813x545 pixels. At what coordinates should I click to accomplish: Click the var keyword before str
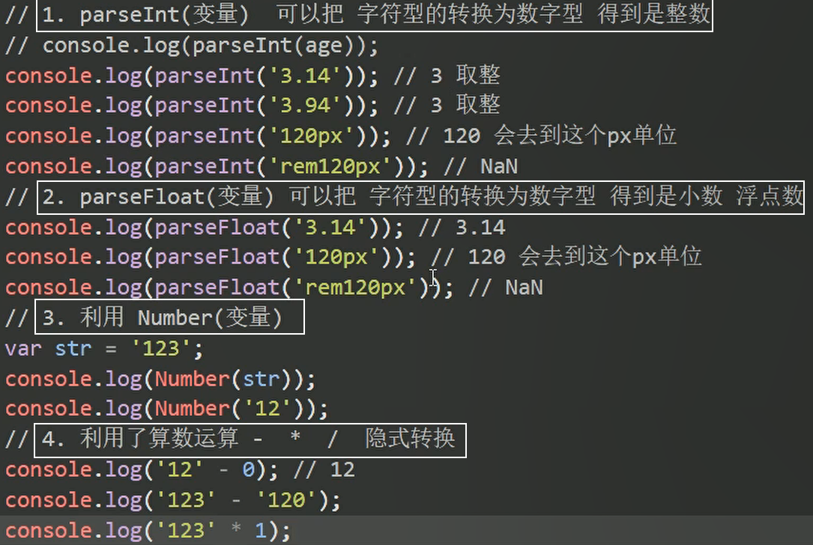[x=23, y=349]
